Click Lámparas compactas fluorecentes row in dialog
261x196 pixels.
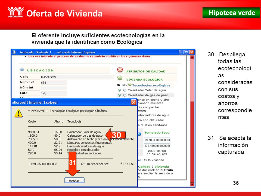pyautogui.click(x=89, y=143)
